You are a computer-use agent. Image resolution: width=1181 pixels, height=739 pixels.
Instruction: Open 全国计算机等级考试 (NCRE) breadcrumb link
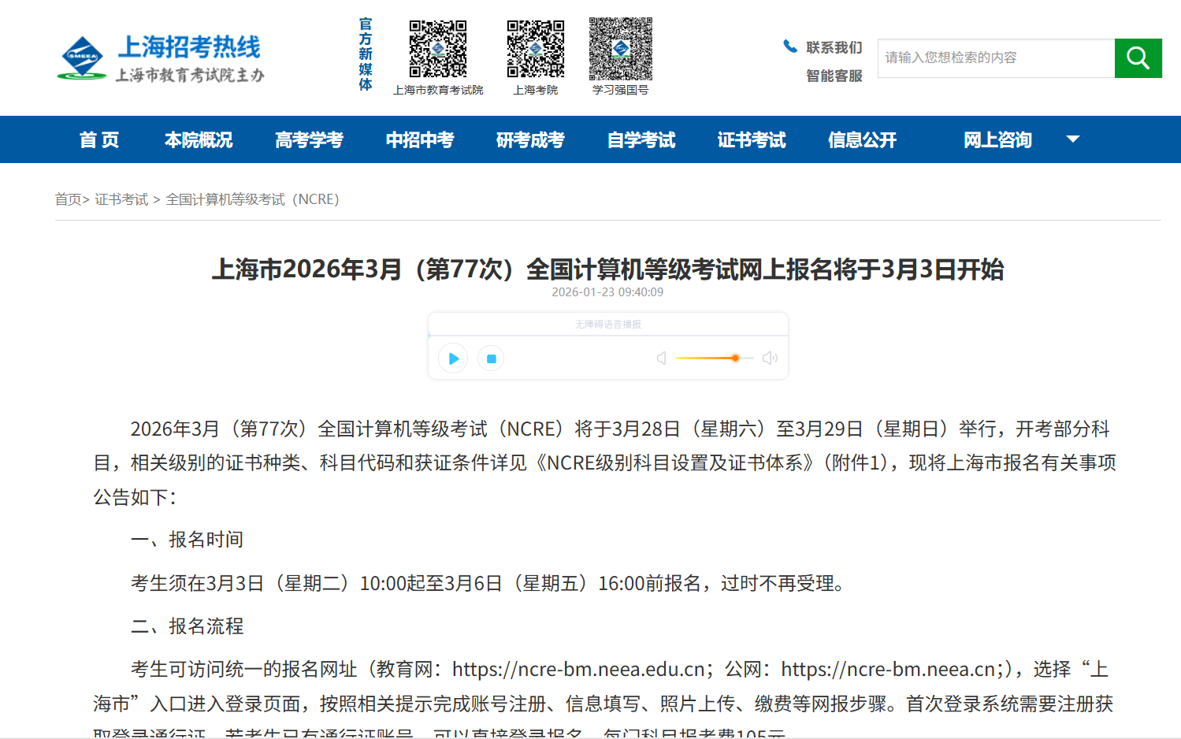coord(252,199)
